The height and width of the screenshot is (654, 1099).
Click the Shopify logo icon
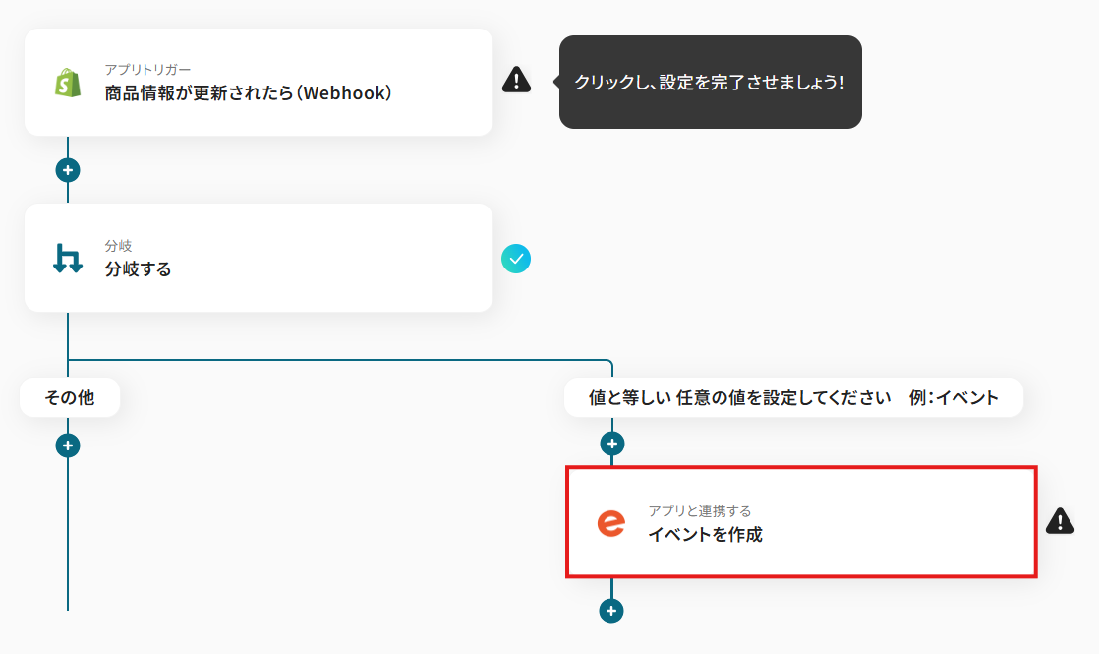pyautogui.click(x=69, y=83)
